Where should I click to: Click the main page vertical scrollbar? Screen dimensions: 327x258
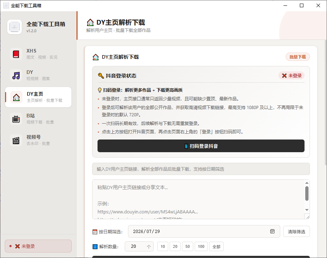click(x=326, y=102)
